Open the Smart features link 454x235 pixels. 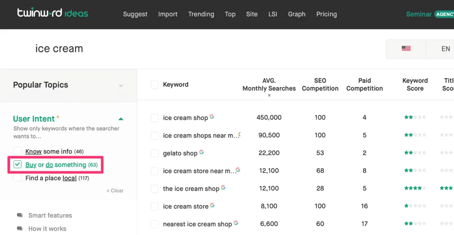50,216
